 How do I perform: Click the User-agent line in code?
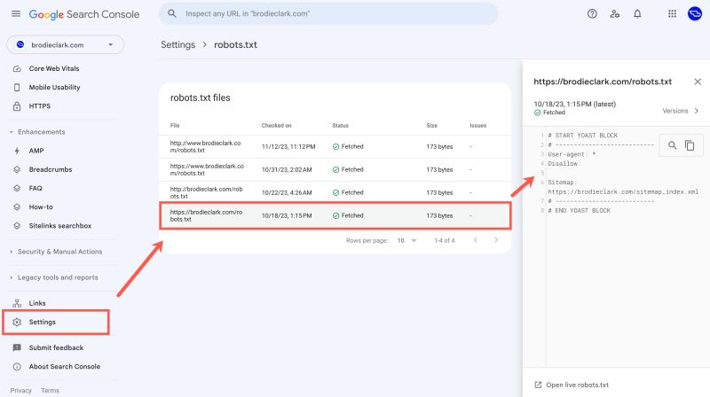point(572,154)
